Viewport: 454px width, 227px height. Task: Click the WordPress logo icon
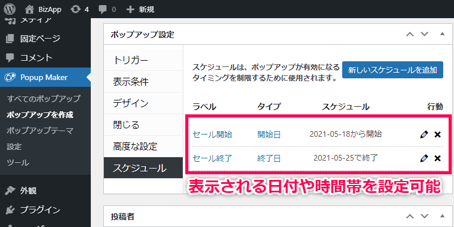10,9
